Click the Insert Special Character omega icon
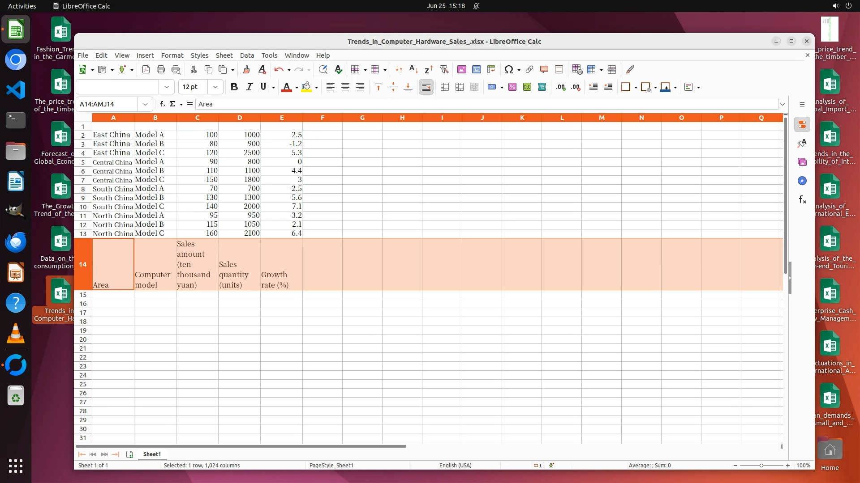Viewport: 860px width, 483px height. [508, 70]
